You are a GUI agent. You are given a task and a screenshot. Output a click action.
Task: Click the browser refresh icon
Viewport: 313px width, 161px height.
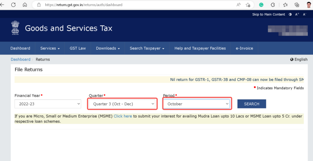(x=14, y=5)
